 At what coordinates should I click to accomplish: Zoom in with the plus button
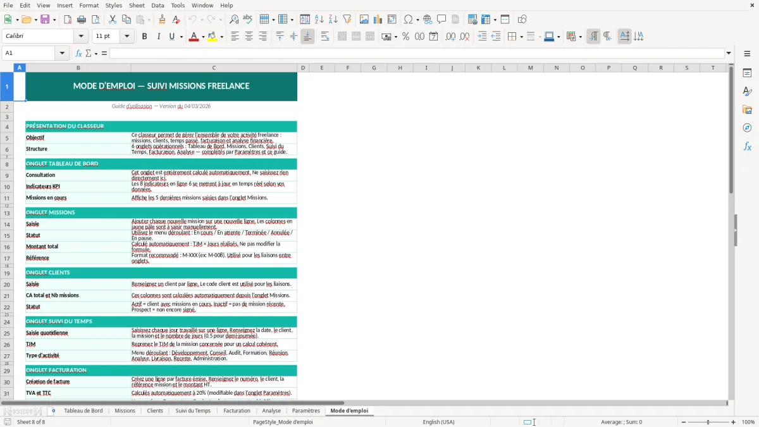click(734, 422)
